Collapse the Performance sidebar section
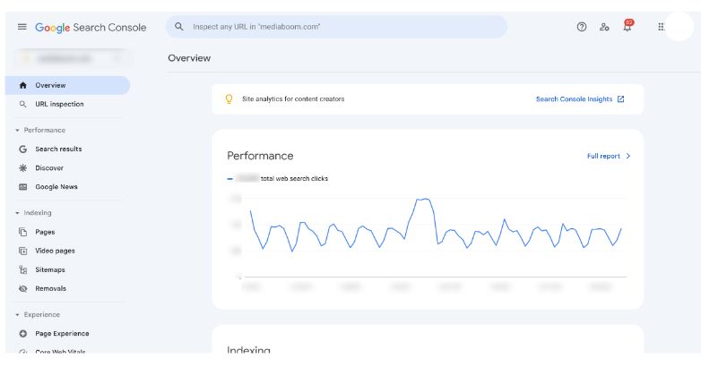This screenshot has height=367, width=701. pos(17,131)
